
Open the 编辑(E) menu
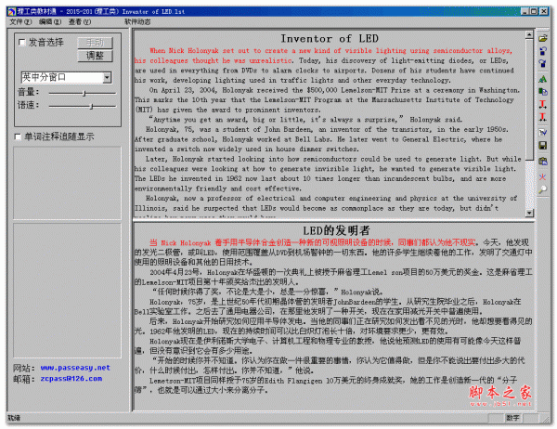[50, 22]
